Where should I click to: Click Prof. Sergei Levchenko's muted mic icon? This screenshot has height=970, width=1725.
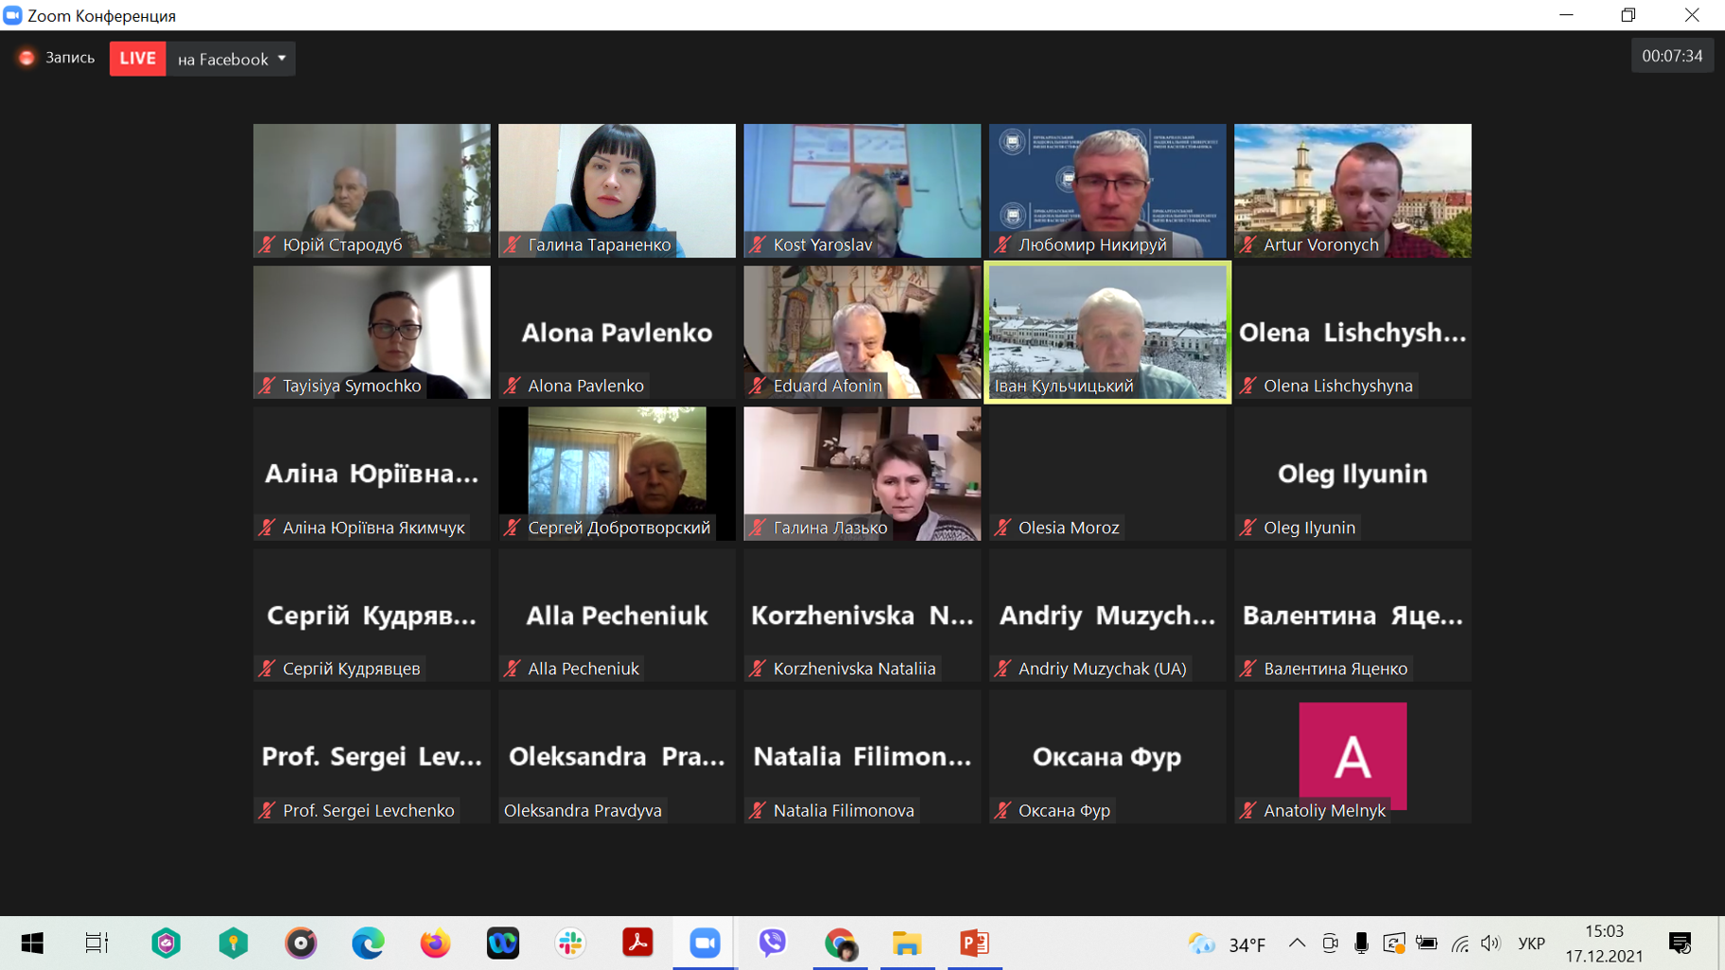[268, 810]
